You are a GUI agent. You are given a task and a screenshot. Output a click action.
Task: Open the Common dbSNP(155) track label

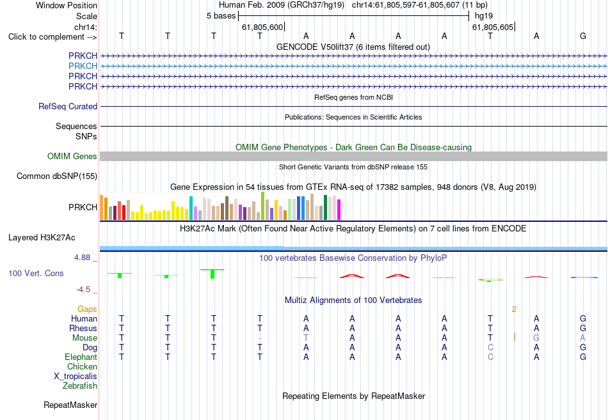click(57, 176)
